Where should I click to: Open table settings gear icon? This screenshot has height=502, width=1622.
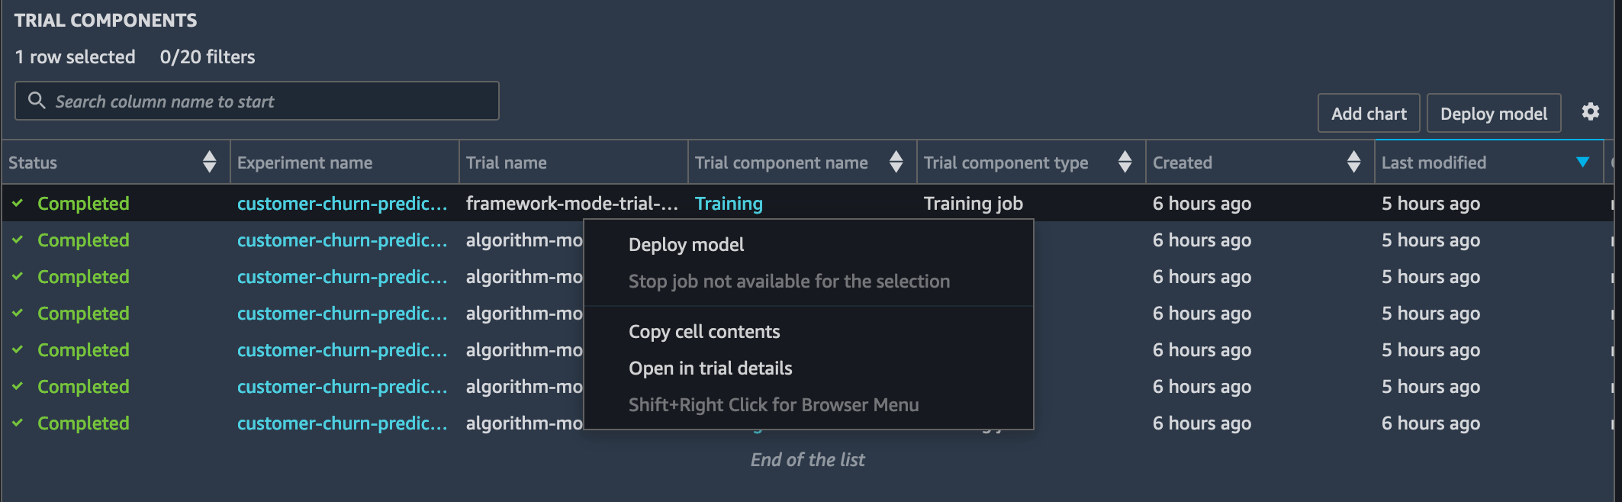(x=1590, y=112)
